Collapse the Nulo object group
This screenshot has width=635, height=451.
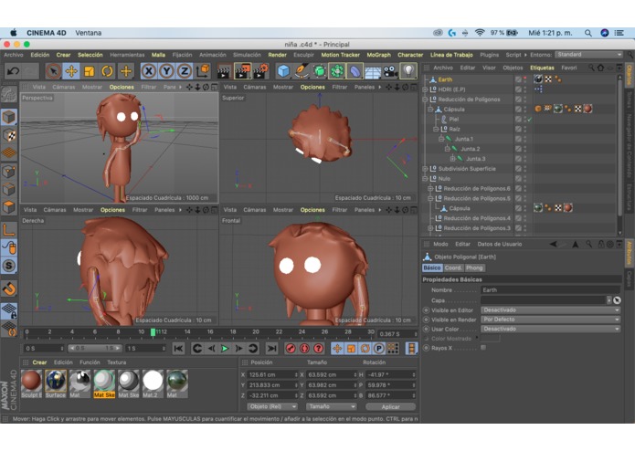[x=425, y=178]
